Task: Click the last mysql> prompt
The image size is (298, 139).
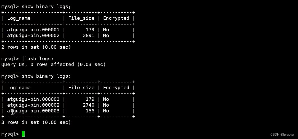Action: click(x=10, y=134)
